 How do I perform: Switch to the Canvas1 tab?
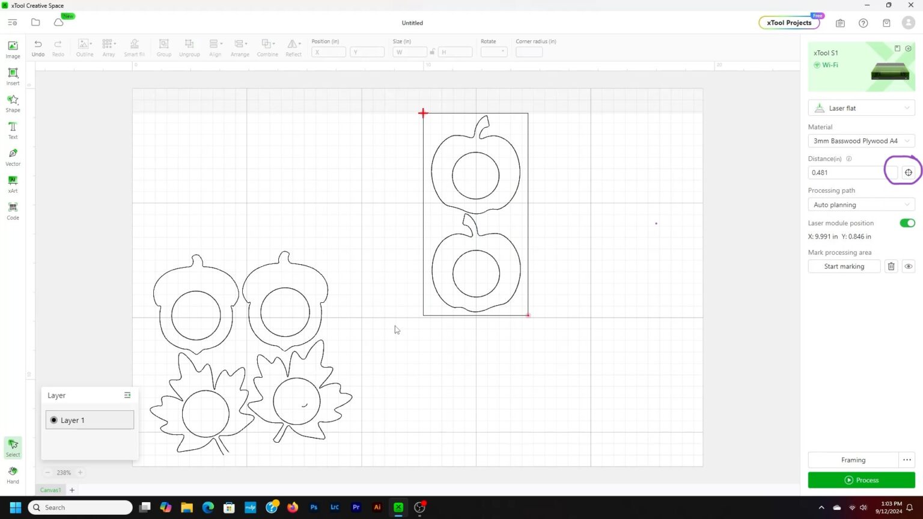(50, 490)
